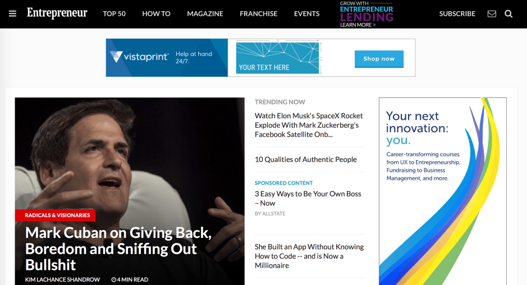Open the Mark Cuban featured story image

(x=130, y=154)
